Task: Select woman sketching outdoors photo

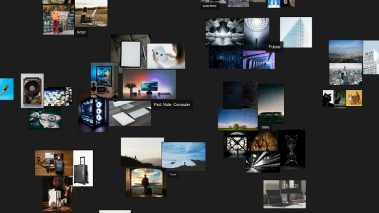Action: pyautogui.click(x=91, y=13)
